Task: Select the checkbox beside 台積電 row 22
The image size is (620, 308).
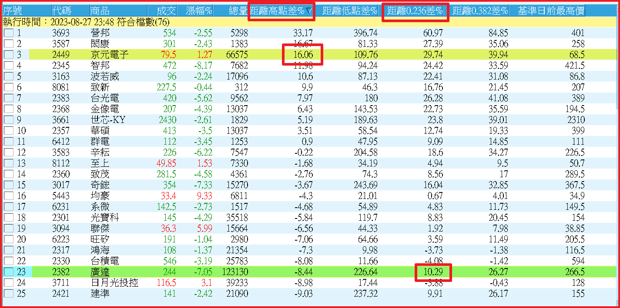Action: 9,261
